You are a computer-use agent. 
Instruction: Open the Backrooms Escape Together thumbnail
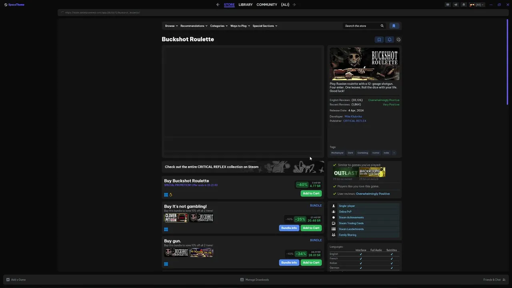tap(372, 172)
